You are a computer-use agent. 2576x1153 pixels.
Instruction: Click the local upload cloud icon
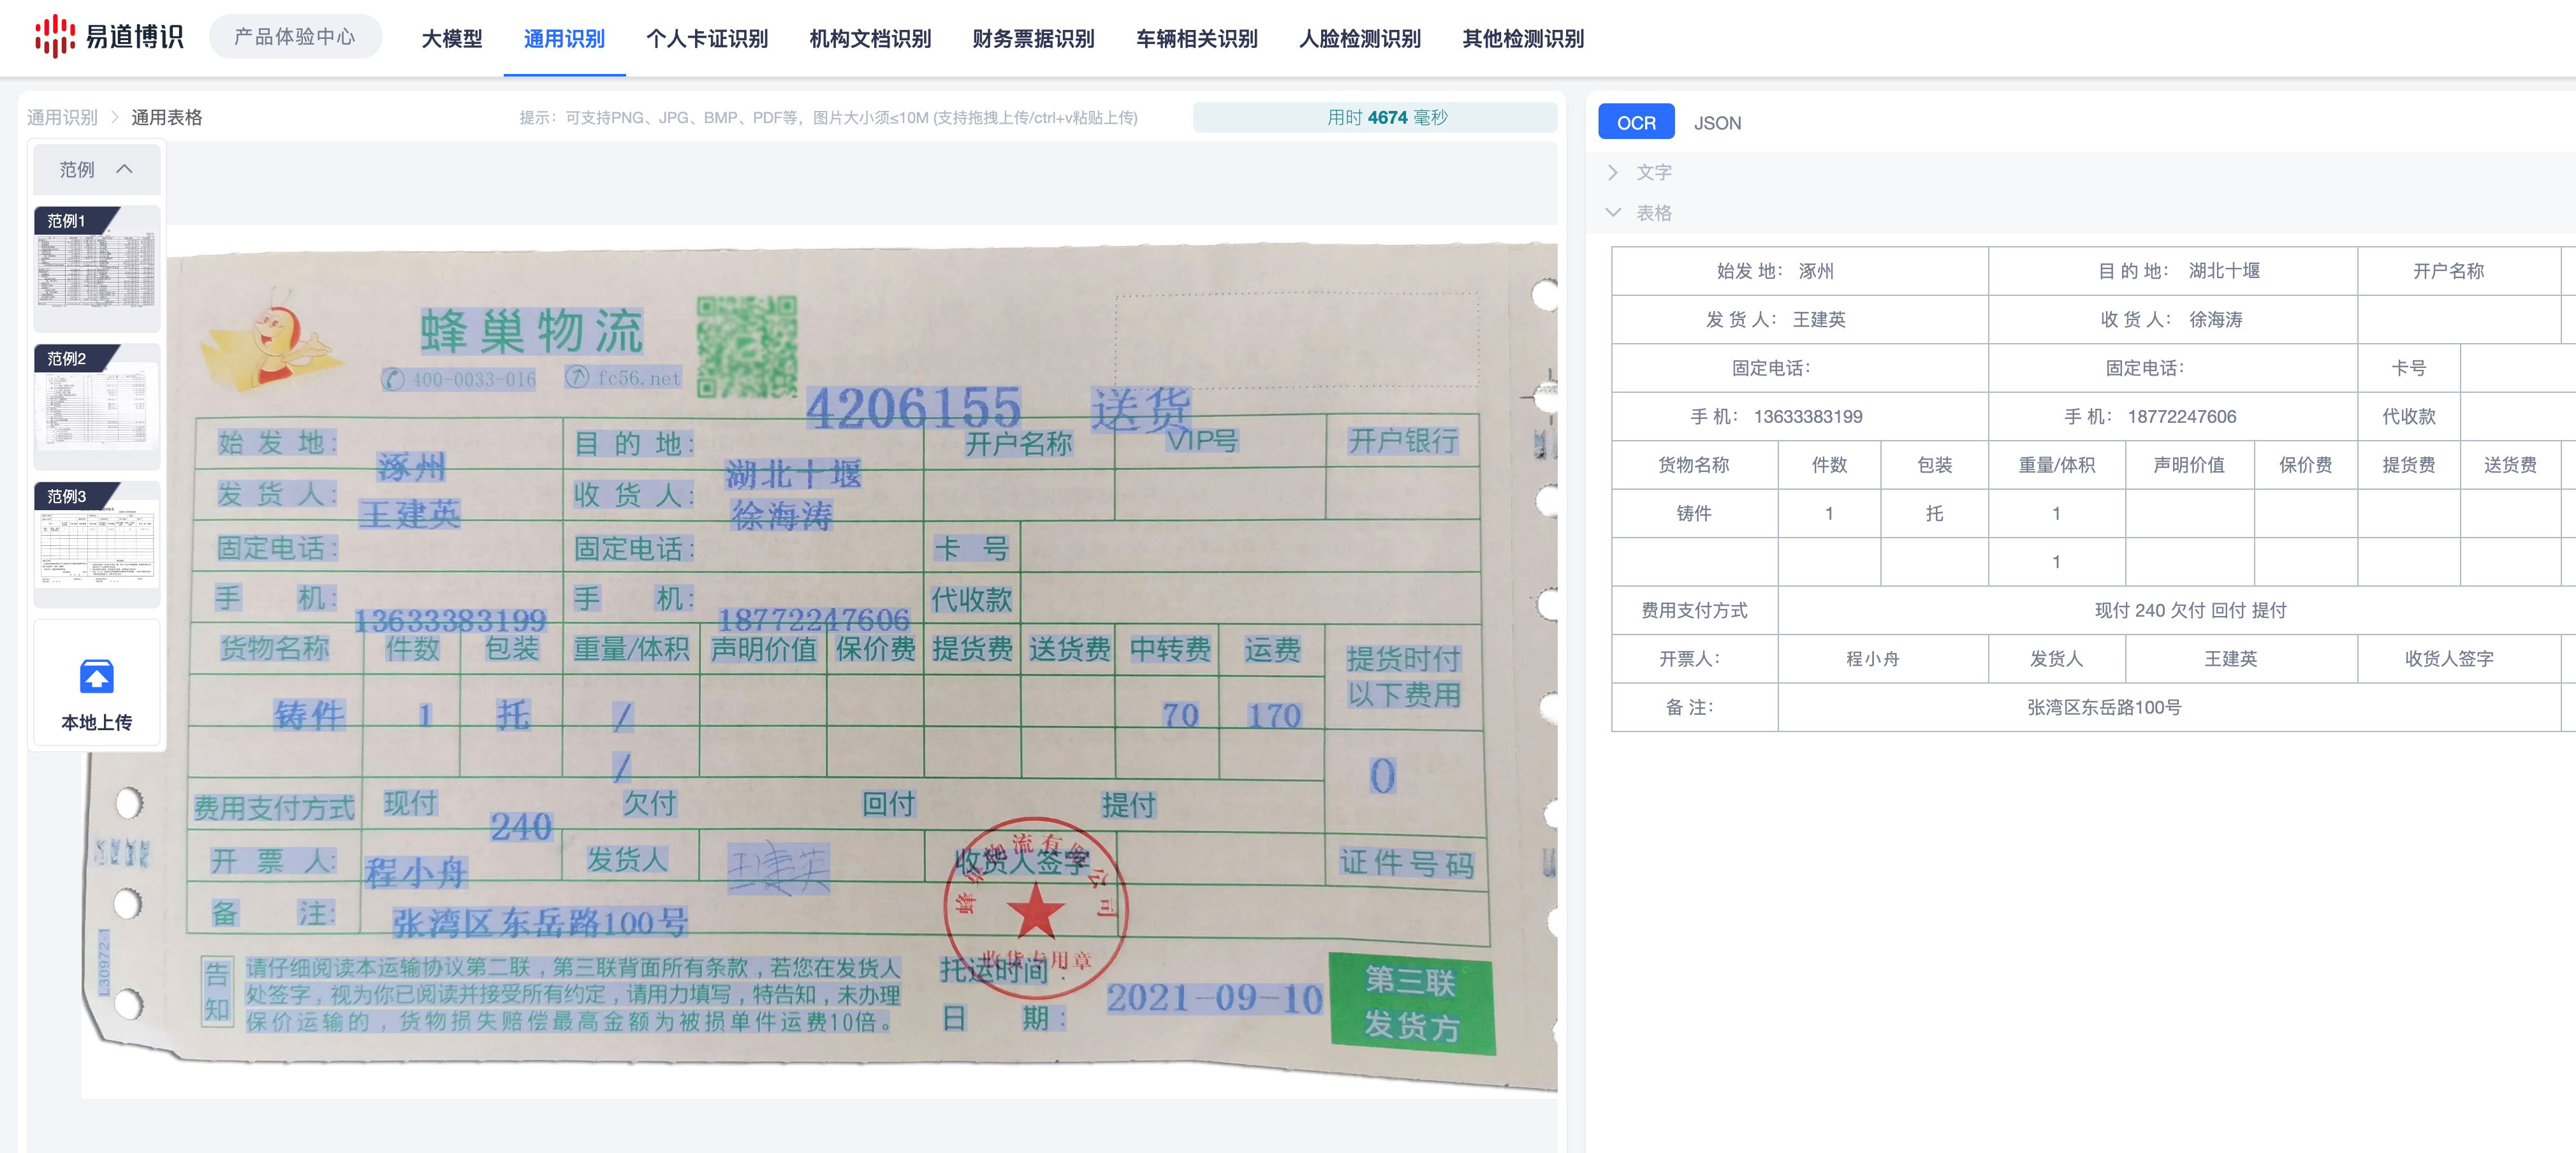click(97, 677)
